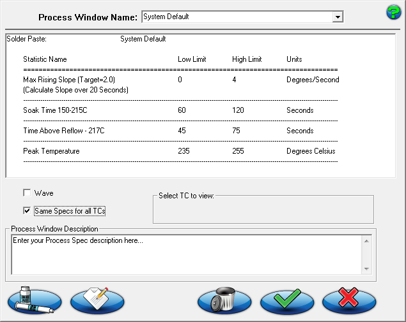Expand the Process Window Name dropdown arrow
The image size is (406, 322).
338,17
